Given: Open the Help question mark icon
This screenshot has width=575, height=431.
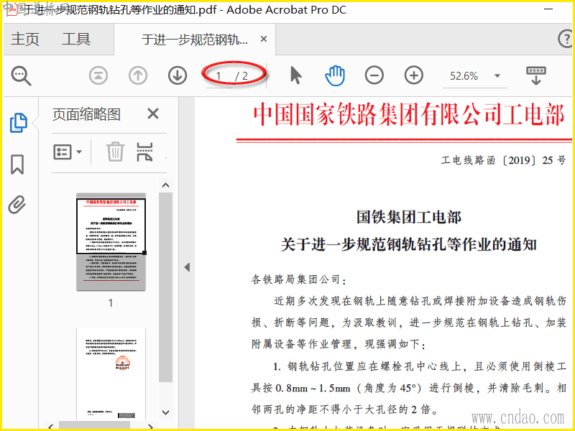Looking at the screenshot, I should [566, 39].
